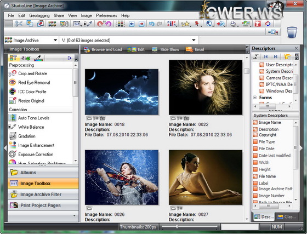This screenshot has height=234, width=307.
Task: Open Print Project Pages panel
Action: 43,206
